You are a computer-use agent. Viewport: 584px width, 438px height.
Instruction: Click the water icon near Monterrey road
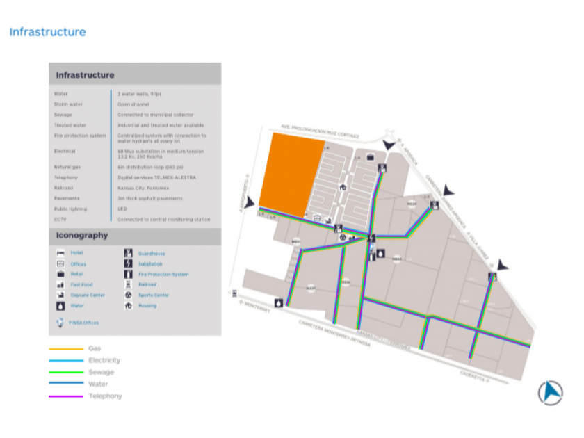pos(279,303)
